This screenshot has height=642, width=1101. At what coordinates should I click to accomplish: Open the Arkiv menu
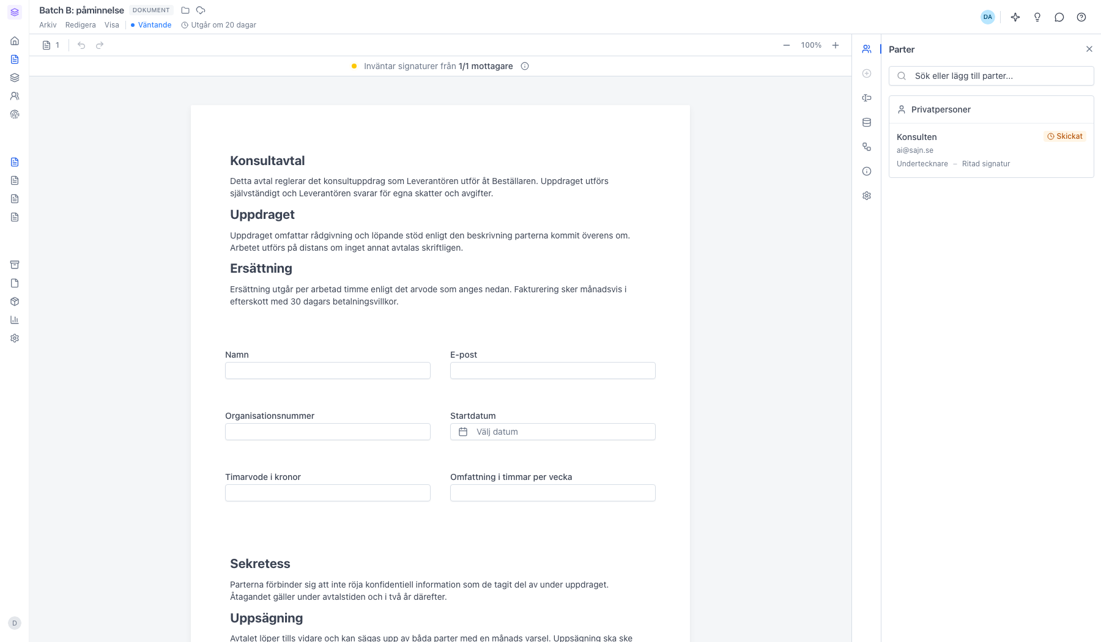pos(48,25)
